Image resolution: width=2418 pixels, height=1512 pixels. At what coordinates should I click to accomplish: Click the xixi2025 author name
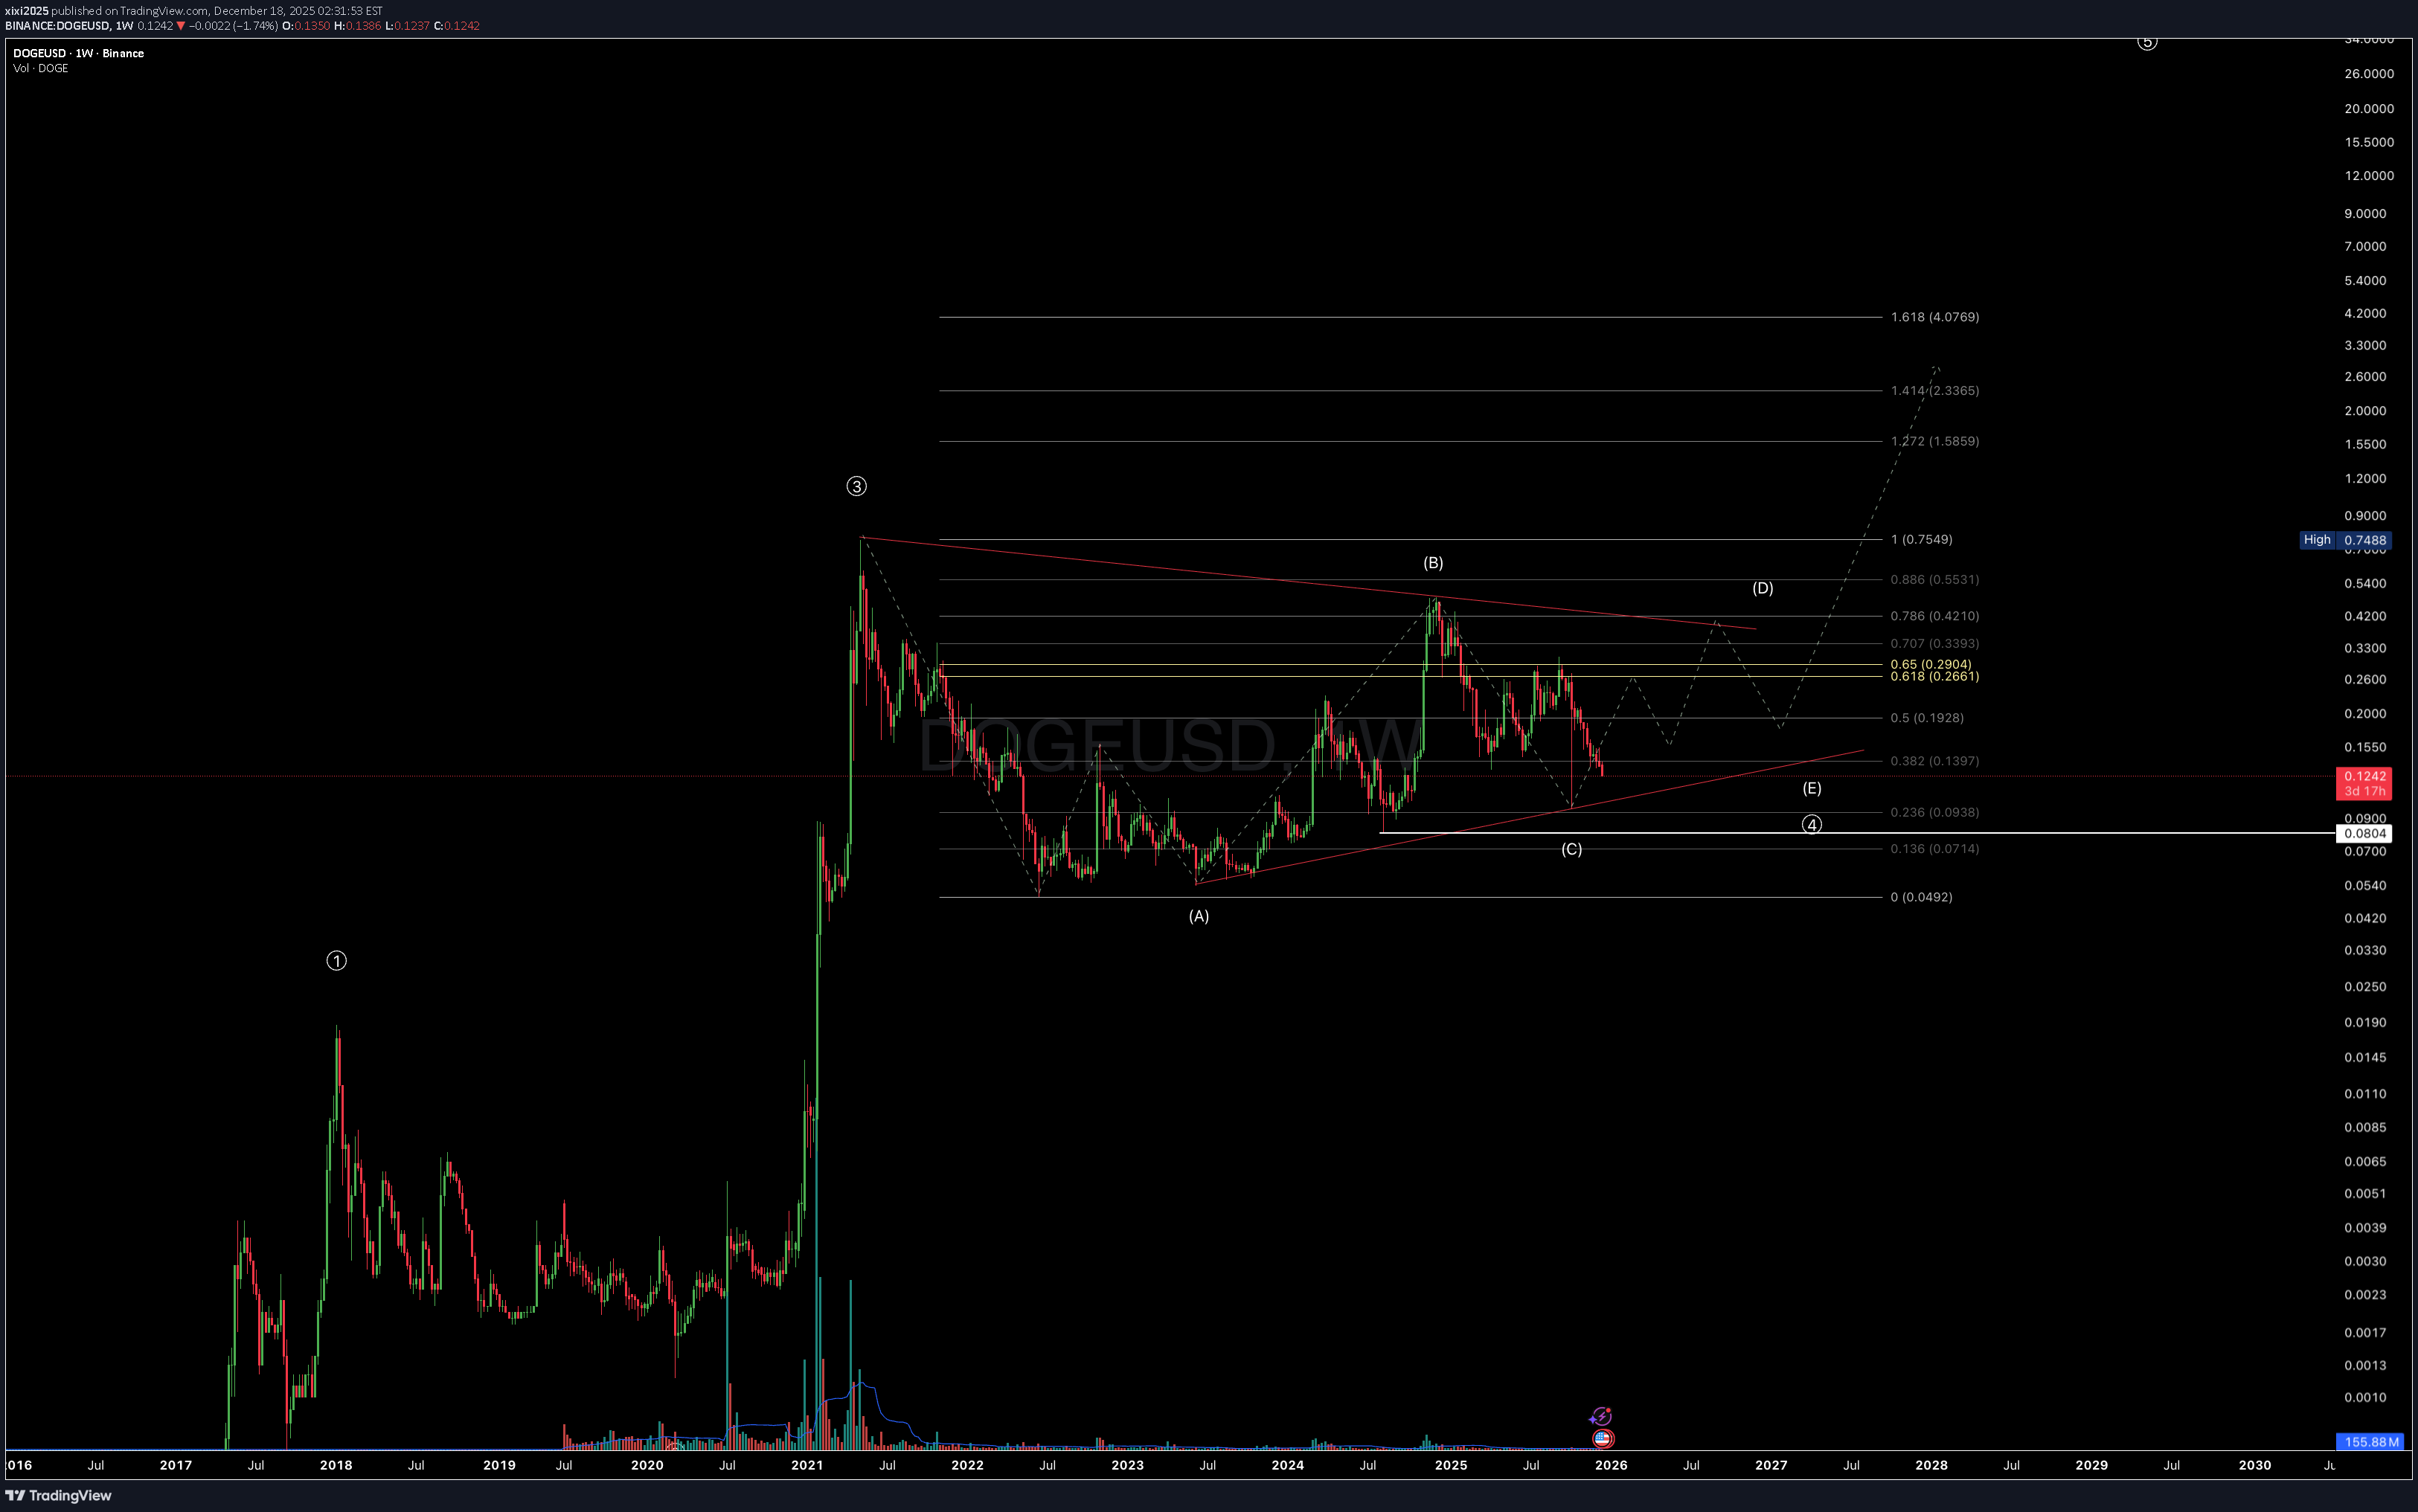pos(26,11)
